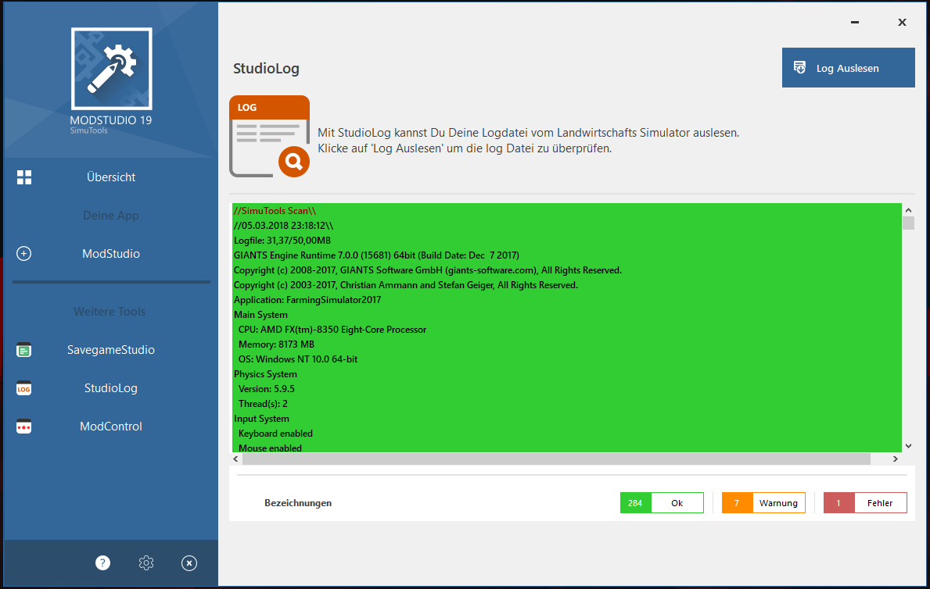The width and height of the screenshot is (930, 589).
Task: Toggle the green Ok filter
Action: click(662, 503)
